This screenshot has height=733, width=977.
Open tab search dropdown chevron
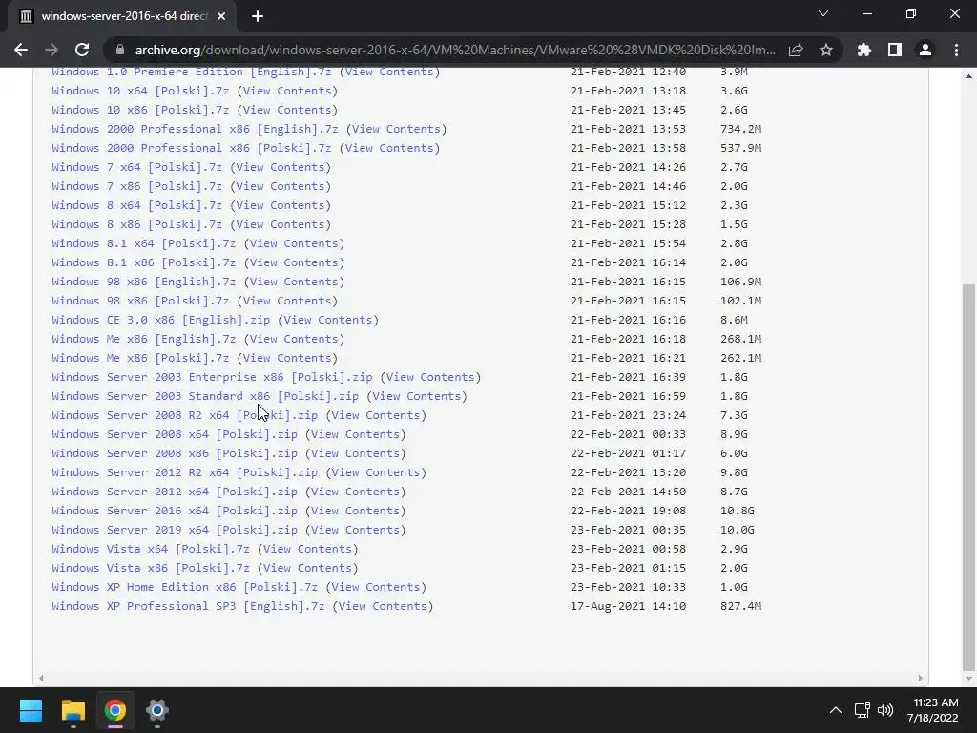[823, 13]
